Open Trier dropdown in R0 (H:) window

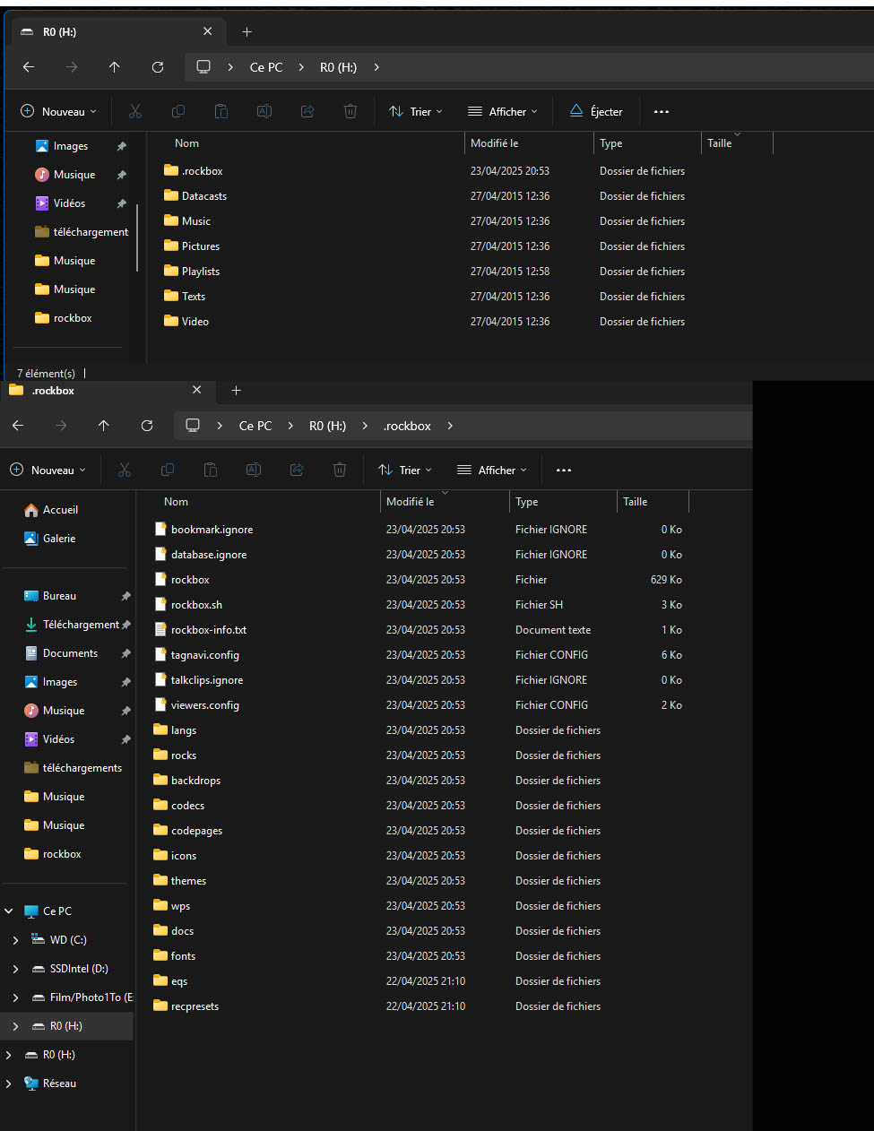[x=416, y=111]
